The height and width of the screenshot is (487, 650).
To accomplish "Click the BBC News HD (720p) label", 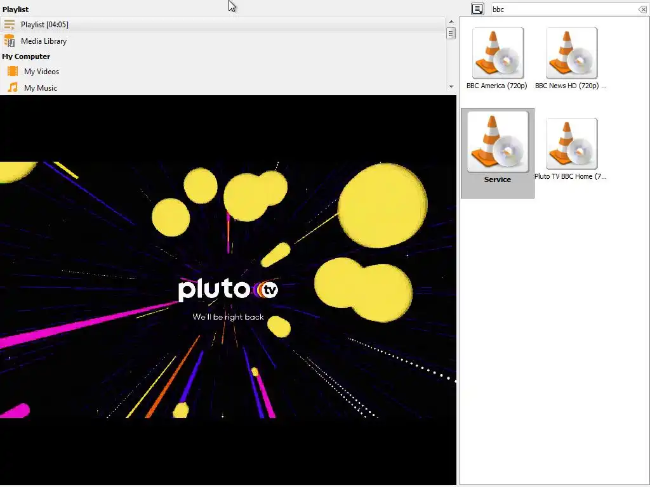I will [x=571, y=86].
